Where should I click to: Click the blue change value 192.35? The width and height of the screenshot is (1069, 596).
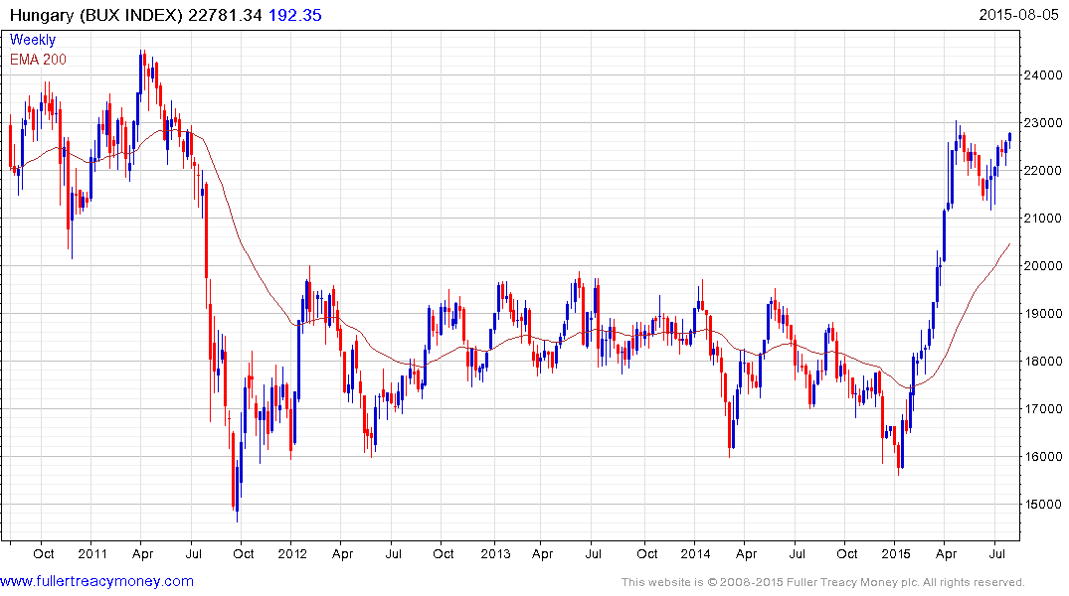pyautogui.click(x=295, y=15)
